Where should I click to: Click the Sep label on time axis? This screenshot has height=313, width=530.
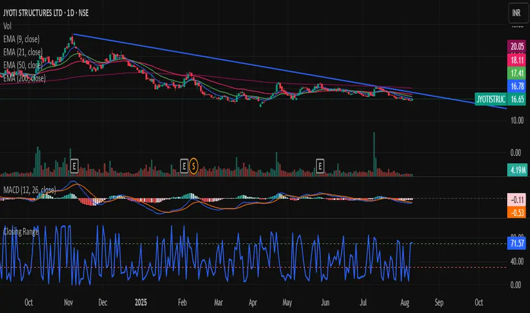[439, 302]
